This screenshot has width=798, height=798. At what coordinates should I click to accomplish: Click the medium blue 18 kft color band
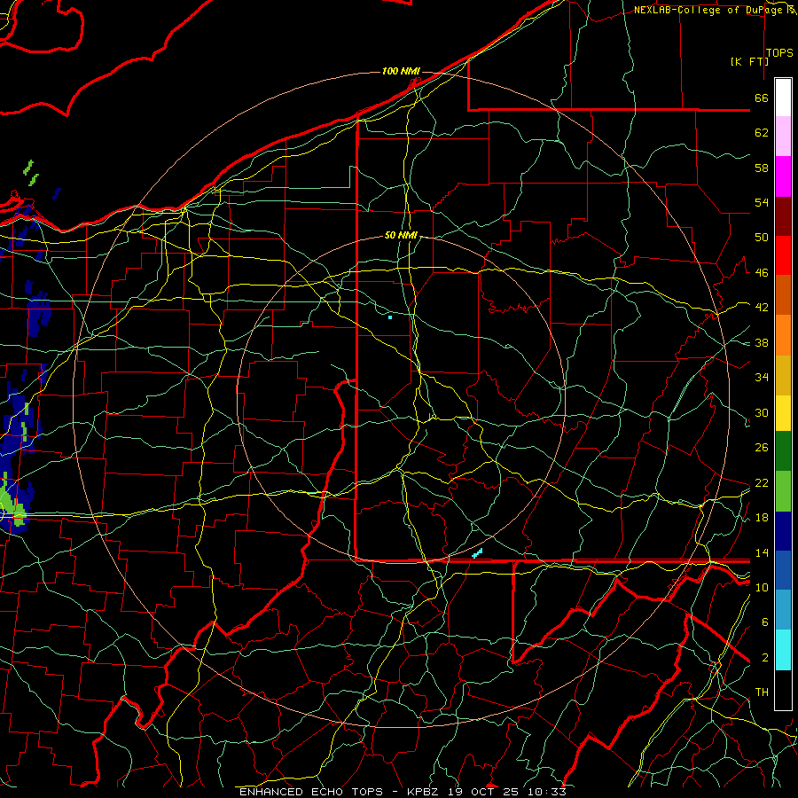(x=783, y=570)
